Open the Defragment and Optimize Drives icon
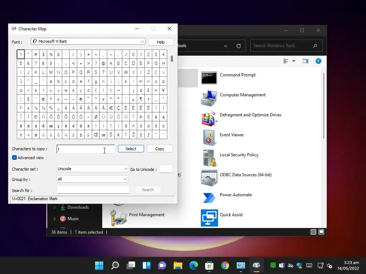 point(209,118)
